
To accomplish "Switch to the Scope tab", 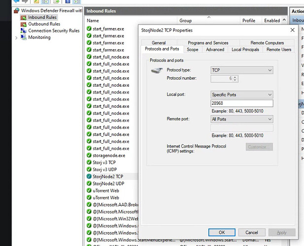I will [x=193, y=49].
